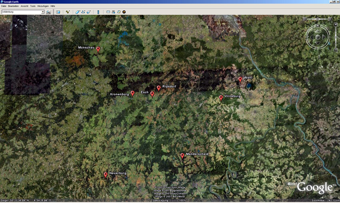Click the magnifier search button
The image size is (340, 203).
click(48, 12)
